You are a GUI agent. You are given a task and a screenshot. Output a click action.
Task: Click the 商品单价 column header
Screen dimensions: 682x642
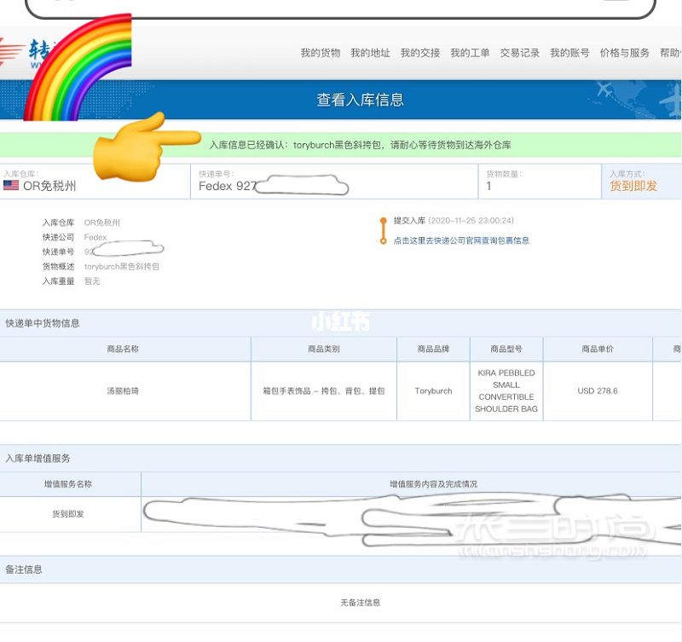point(598,349)
